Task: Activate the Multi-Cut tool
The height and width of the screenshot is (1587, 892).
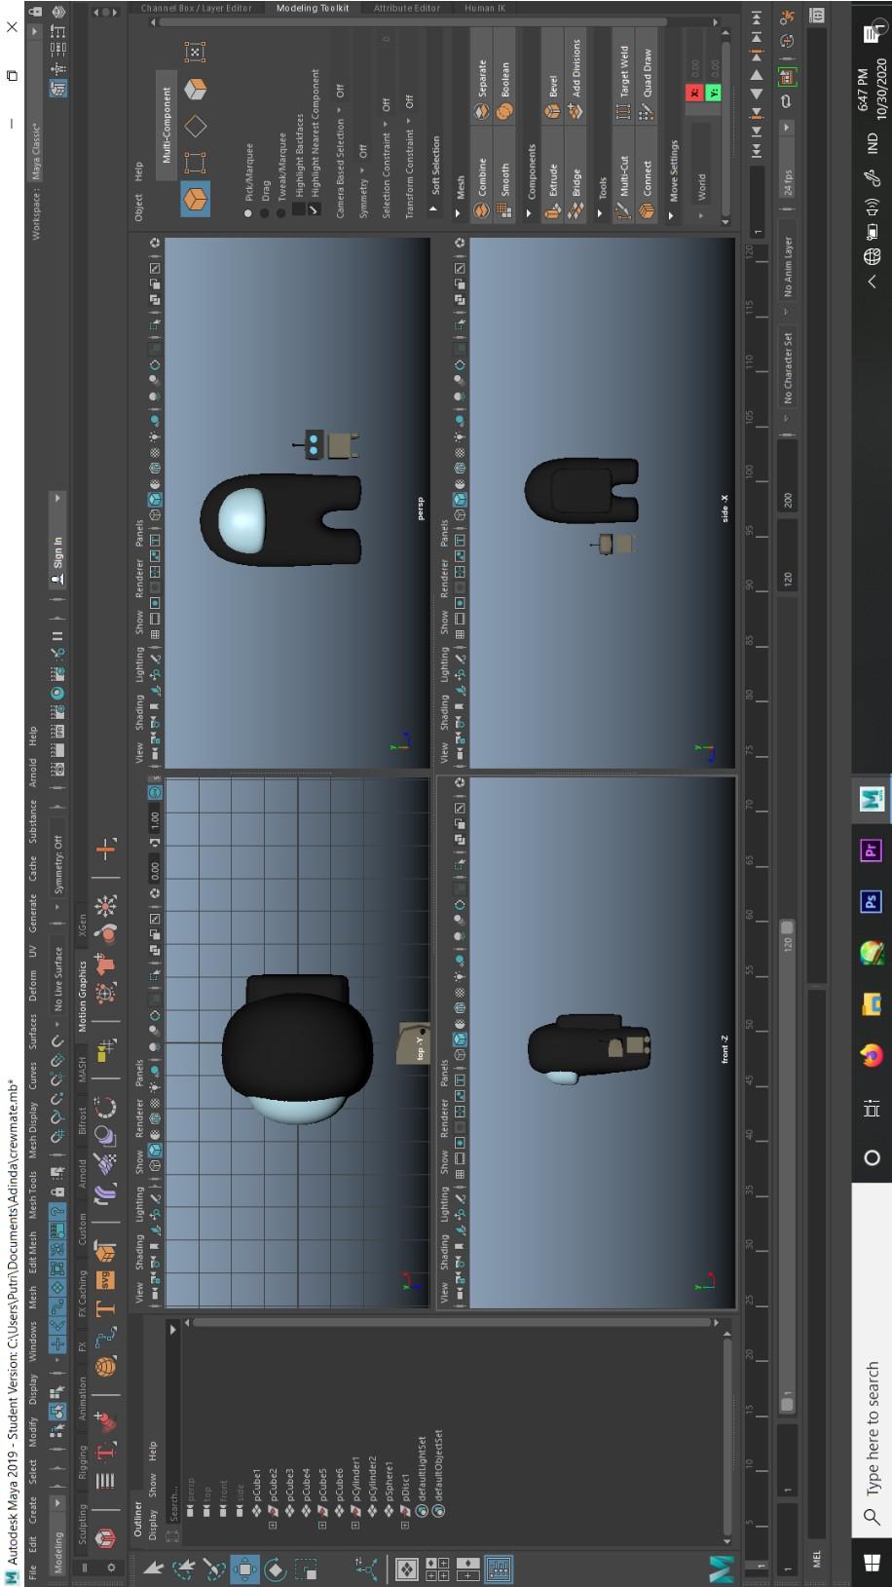Action: pyautogui.click(x=624, y=210)
